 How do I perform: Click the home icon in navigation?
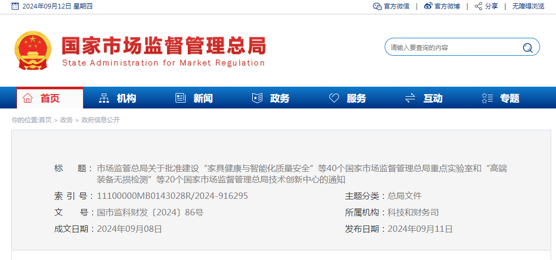[28, 98]
